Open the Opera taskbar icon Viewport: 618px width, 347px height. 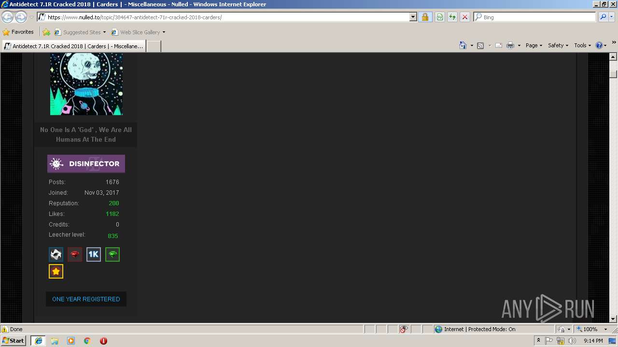pos(103,341)
